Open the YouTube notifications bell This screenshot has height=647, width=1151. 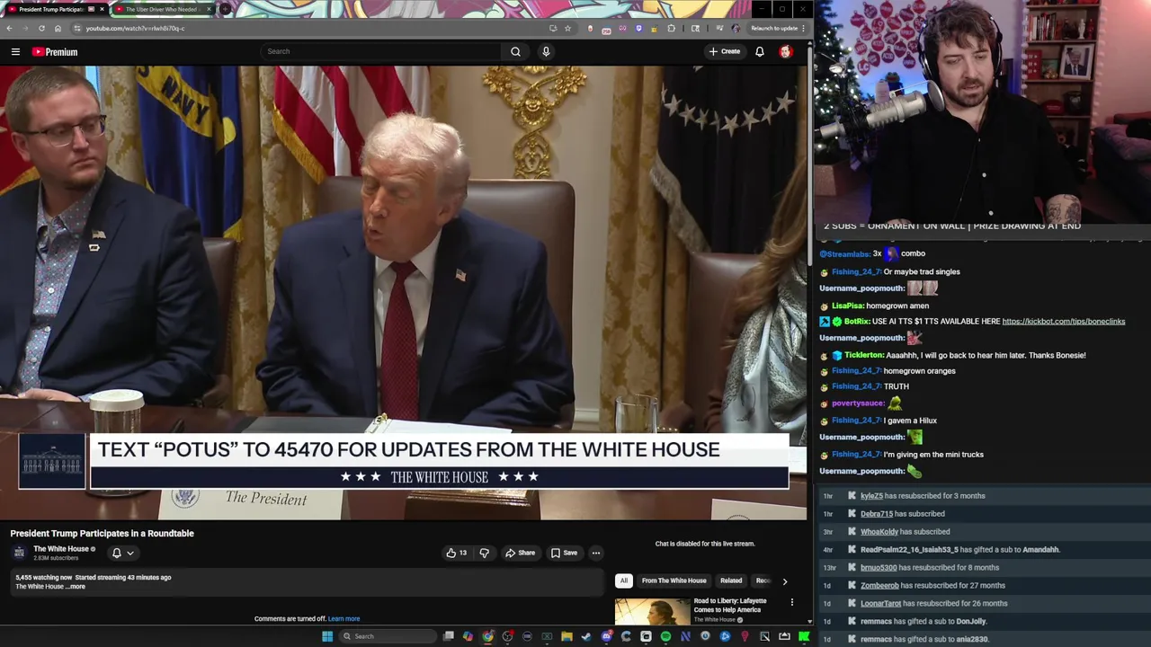click(x=760, y=51)
